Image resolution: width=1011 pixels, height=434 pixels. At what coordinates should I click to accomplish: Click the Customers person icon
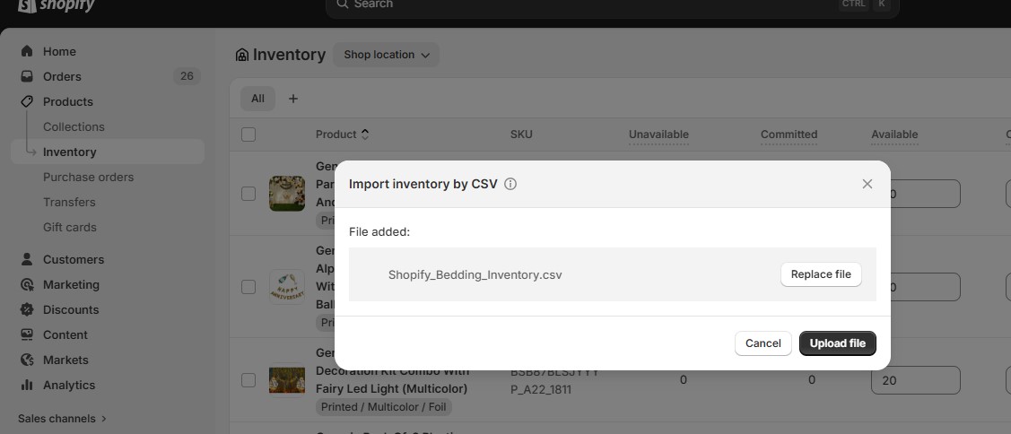point(27,259)
